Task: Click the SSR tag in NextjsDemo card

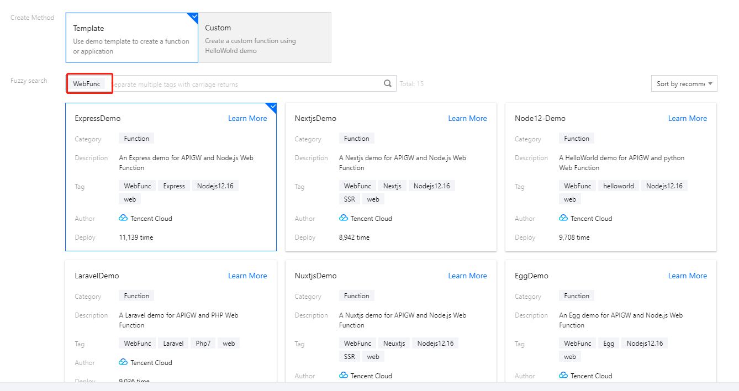Action: pyautogui.click(x=349, y=199)
